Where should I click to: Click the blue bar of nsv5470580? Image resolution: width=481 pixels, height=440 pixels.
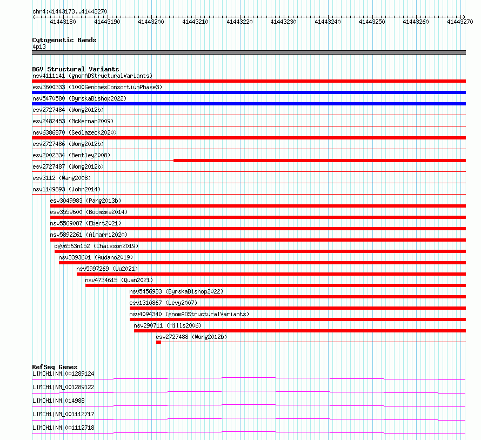(x=249, y=104)
